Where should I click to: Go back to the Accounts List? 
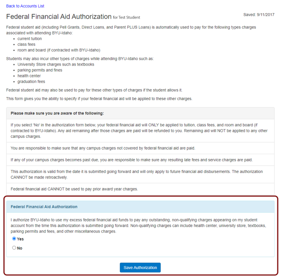25,6
